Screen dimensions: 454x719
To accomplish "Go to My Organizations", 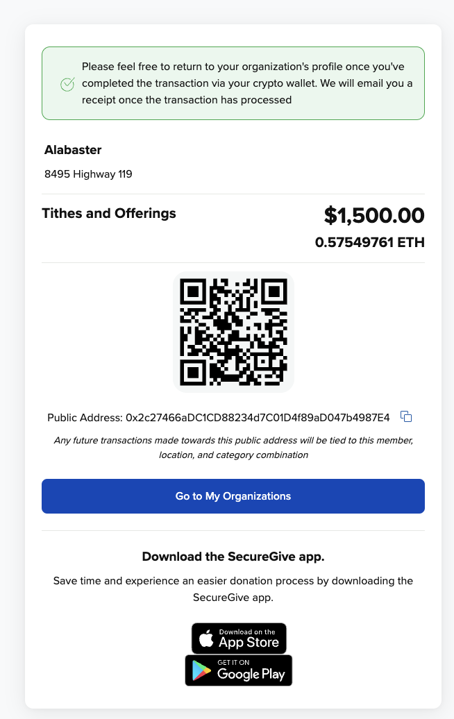I will click(x=233, y=496).
